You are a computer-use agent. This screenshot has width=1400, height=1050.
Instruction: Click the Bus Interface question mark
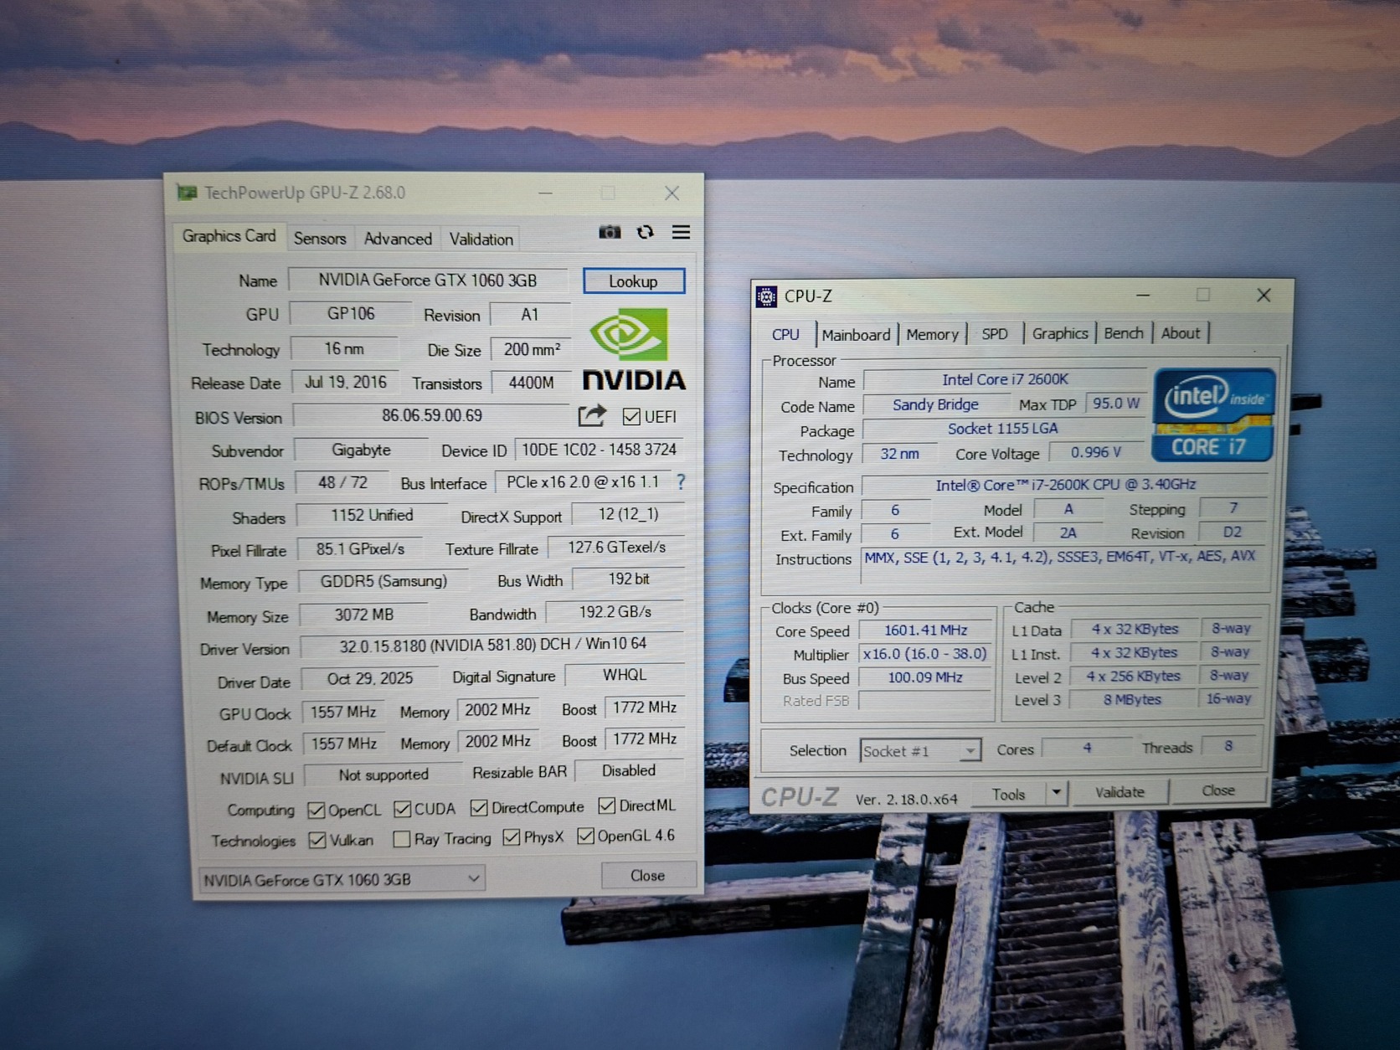coord(681,482)
